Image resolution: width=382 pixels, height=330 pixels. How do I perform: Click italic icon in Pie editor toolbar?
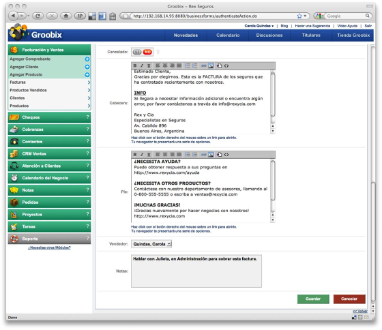pos(142,155)
